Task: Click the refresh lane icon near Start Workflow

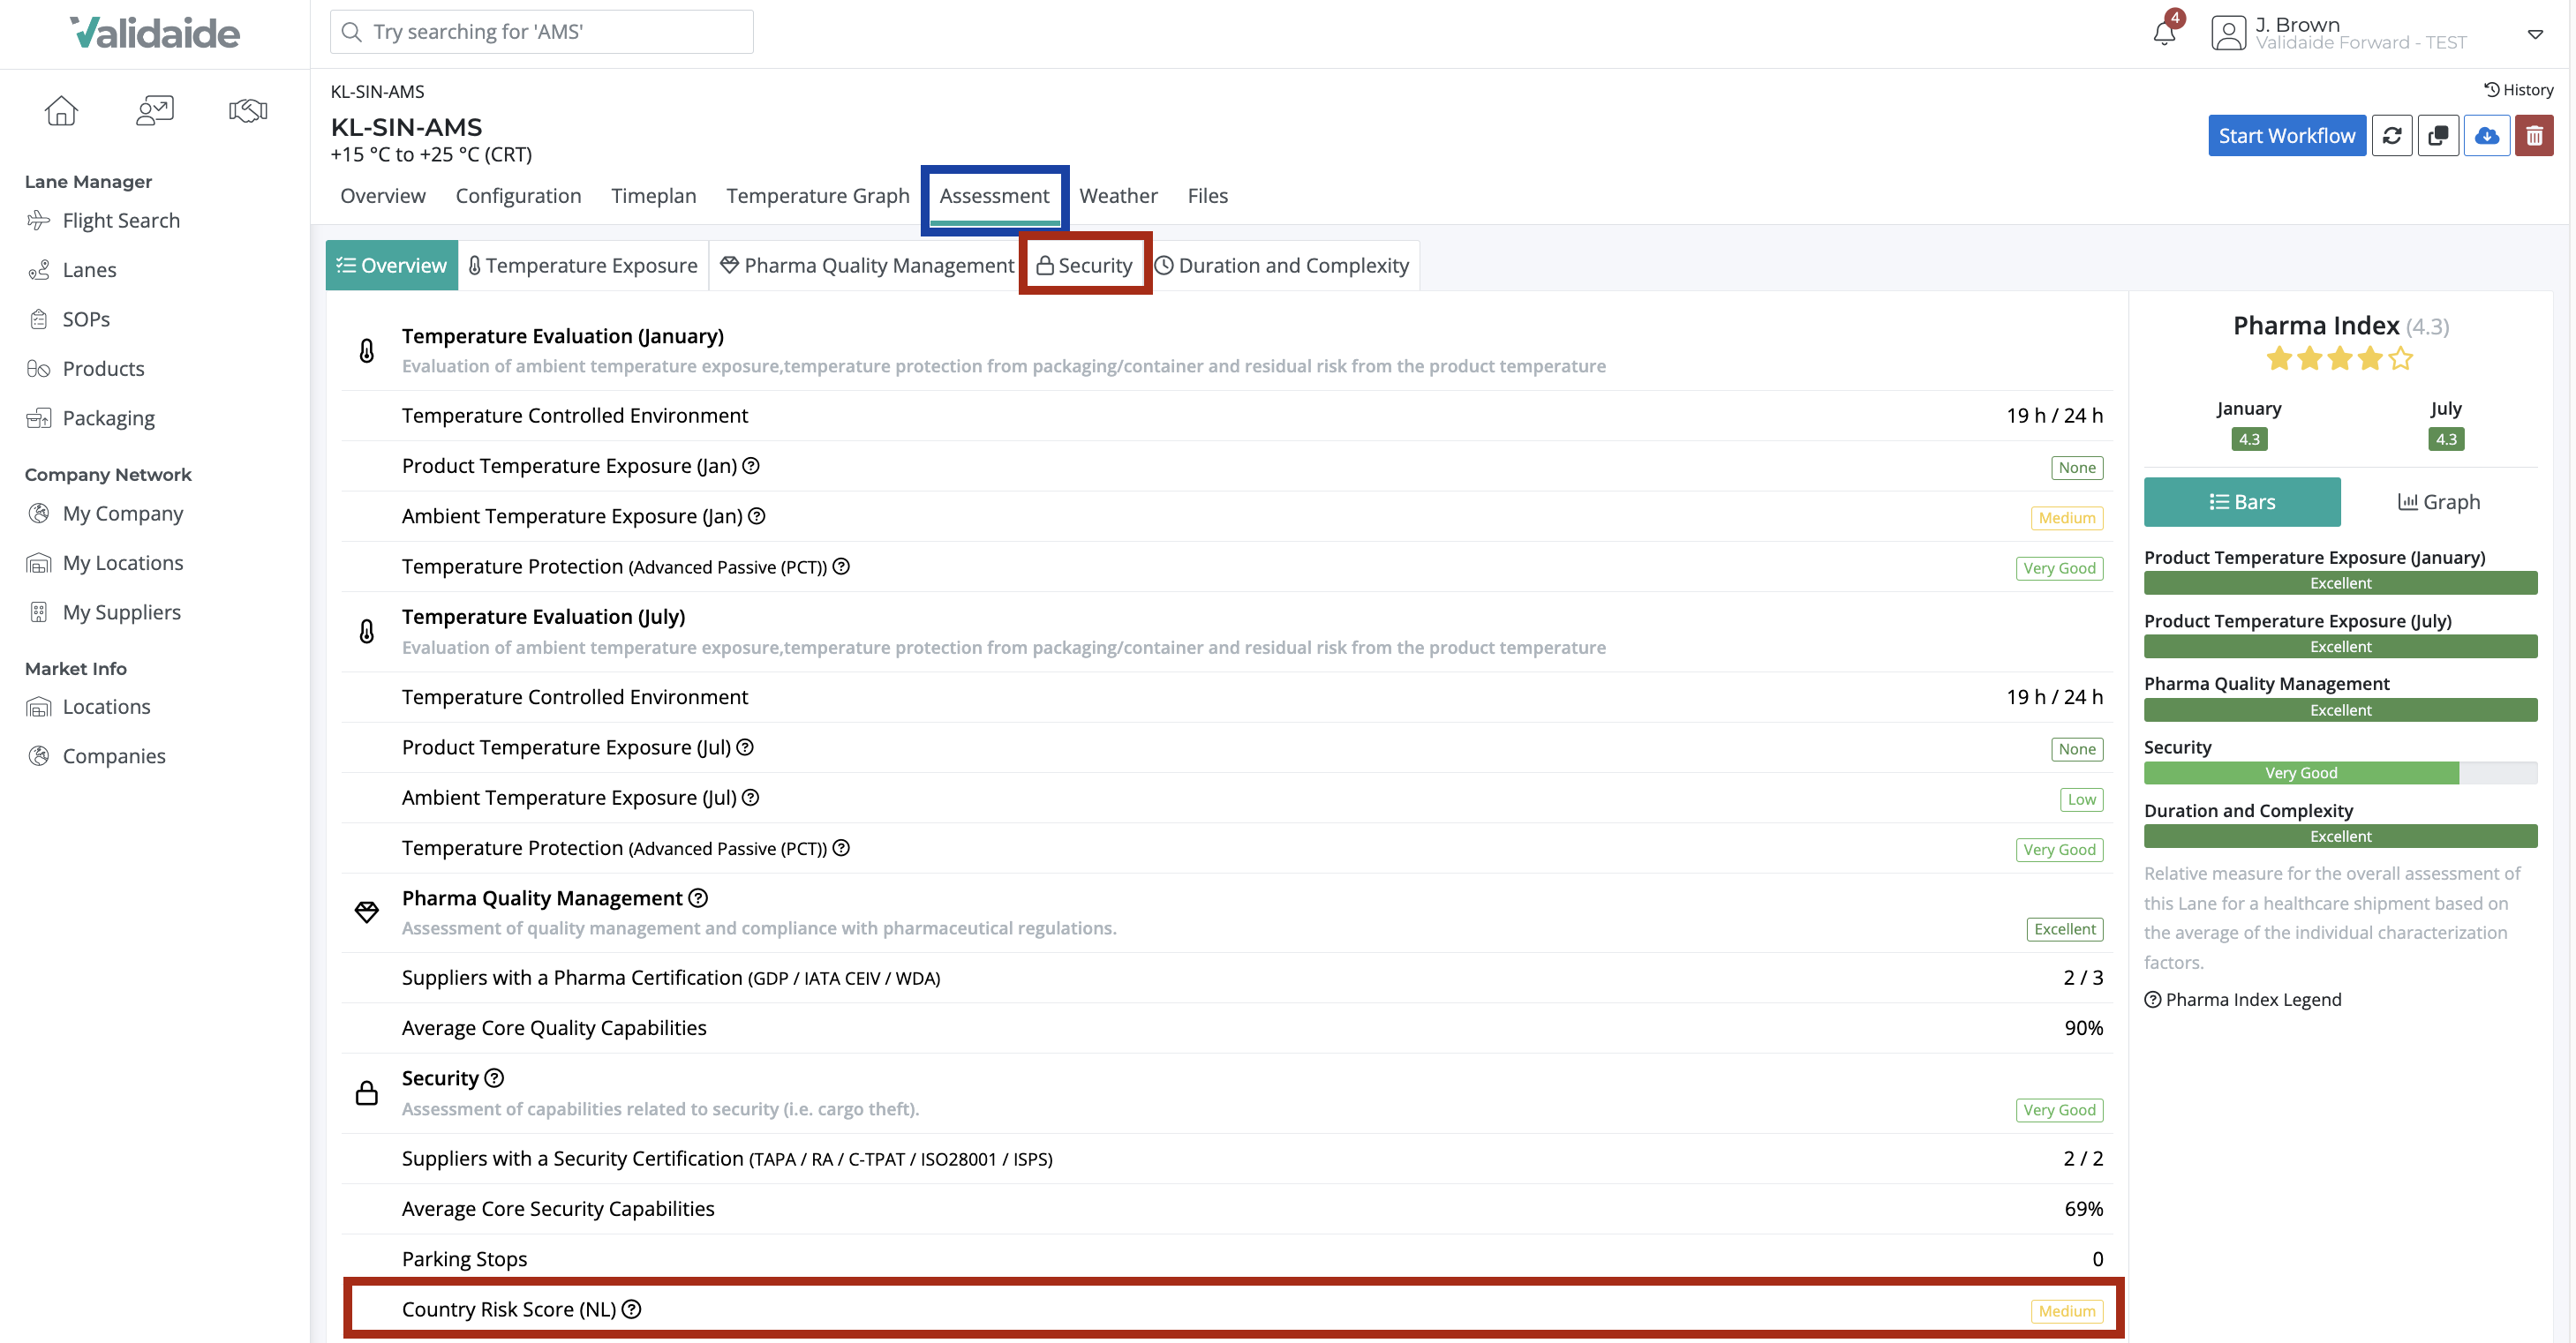Action: pyautogui.click(x=2392, y=135)
